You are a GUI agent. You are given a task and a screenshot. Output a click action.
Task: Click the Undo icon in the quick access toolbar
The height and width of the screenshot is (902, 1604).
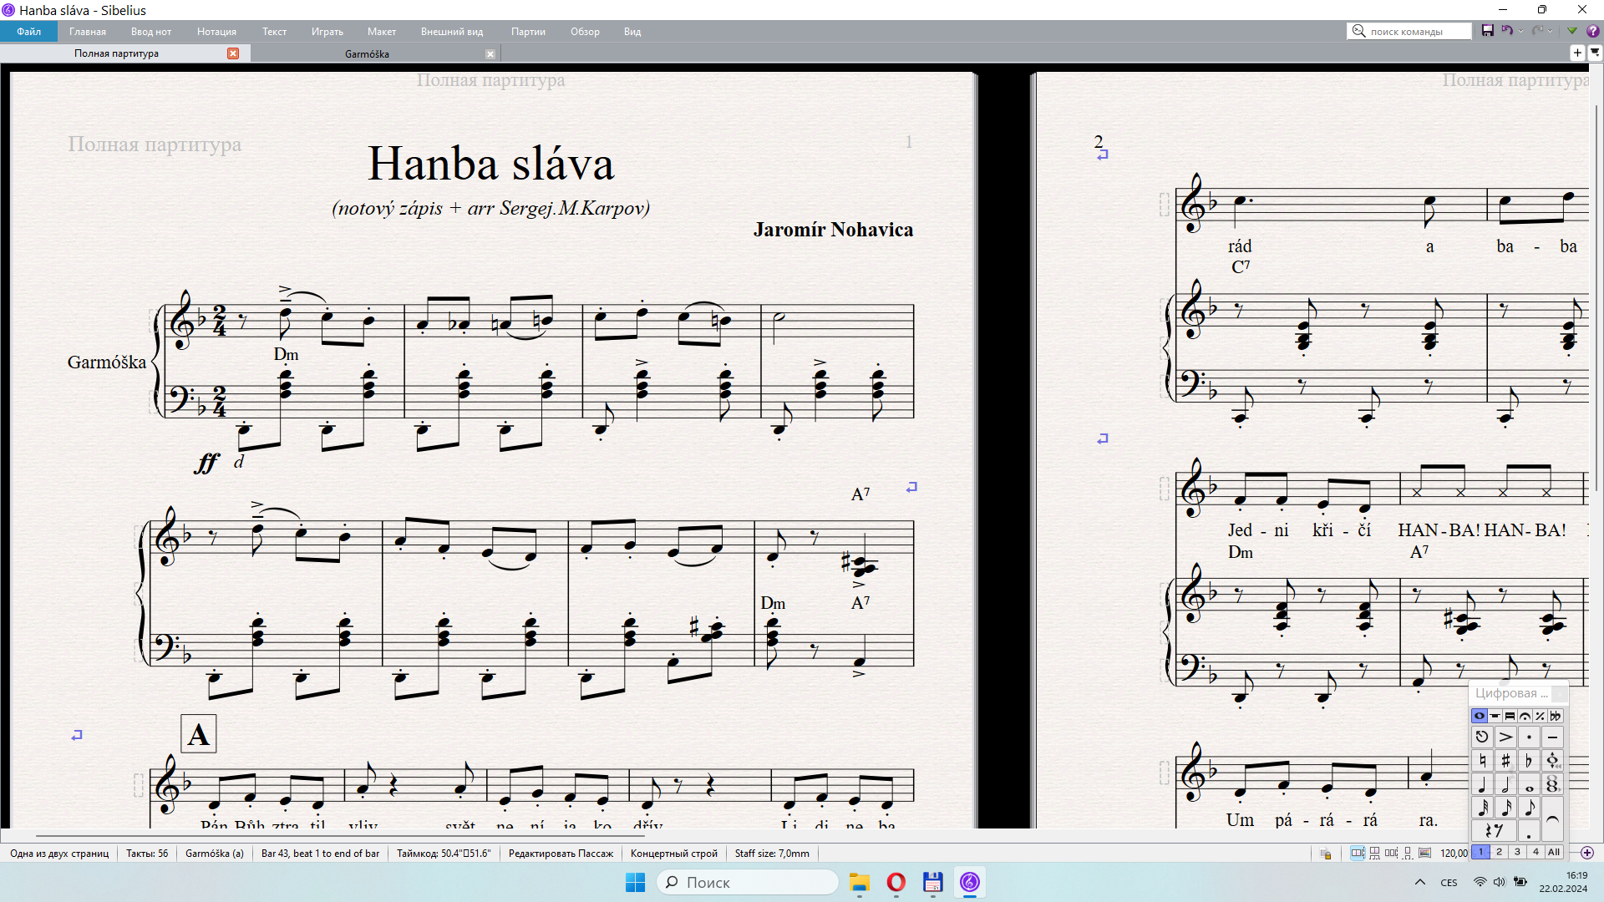point(1507,30)
